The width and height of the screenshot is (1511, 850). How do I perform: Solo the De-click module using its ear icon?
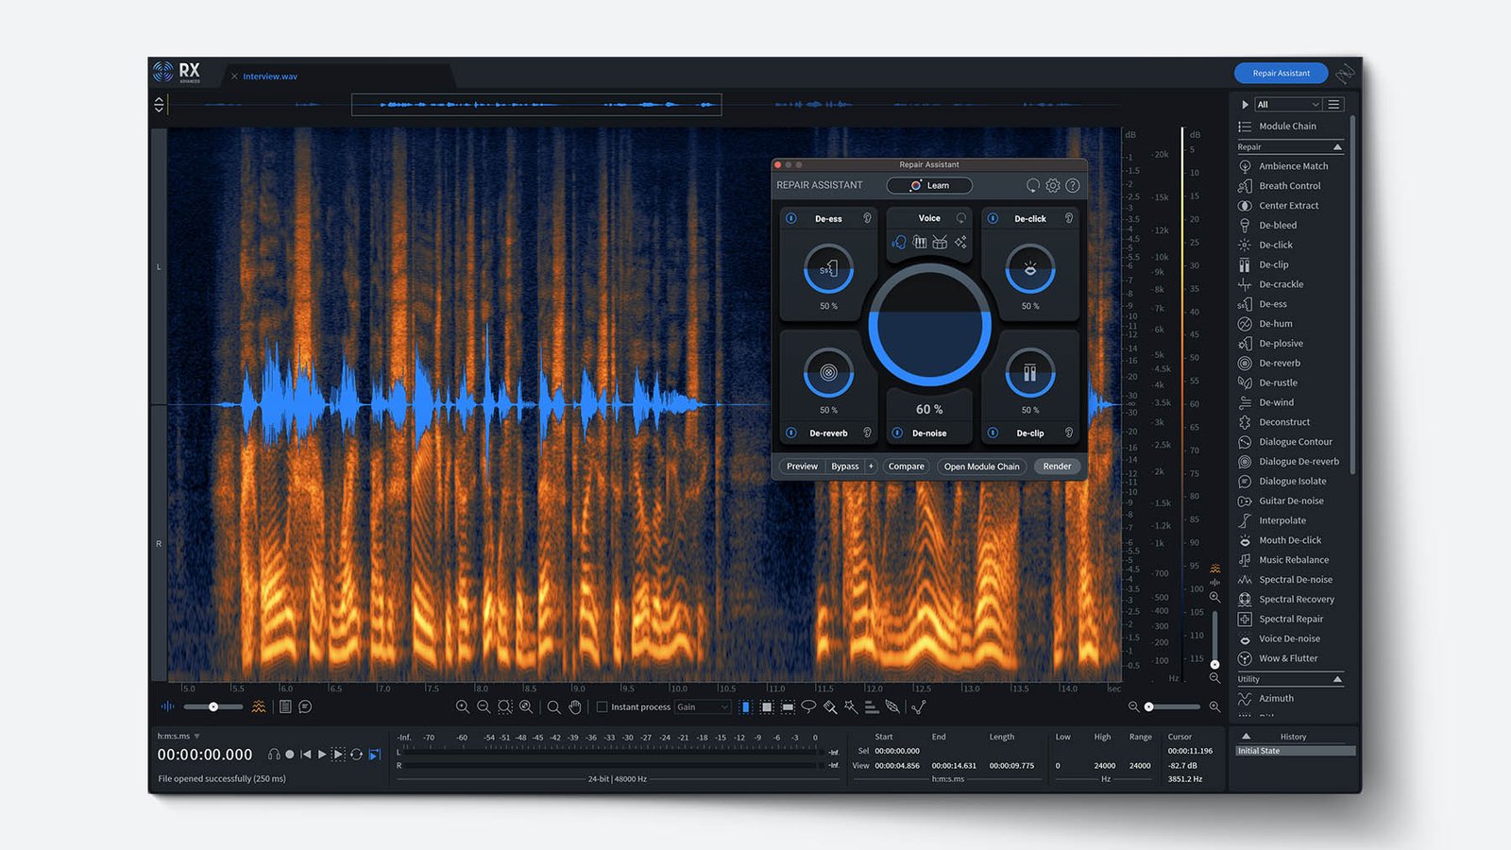(1069, 217)
